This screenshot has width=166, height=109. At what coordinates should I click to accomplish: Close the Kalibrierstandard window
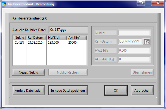coord(158,3)
